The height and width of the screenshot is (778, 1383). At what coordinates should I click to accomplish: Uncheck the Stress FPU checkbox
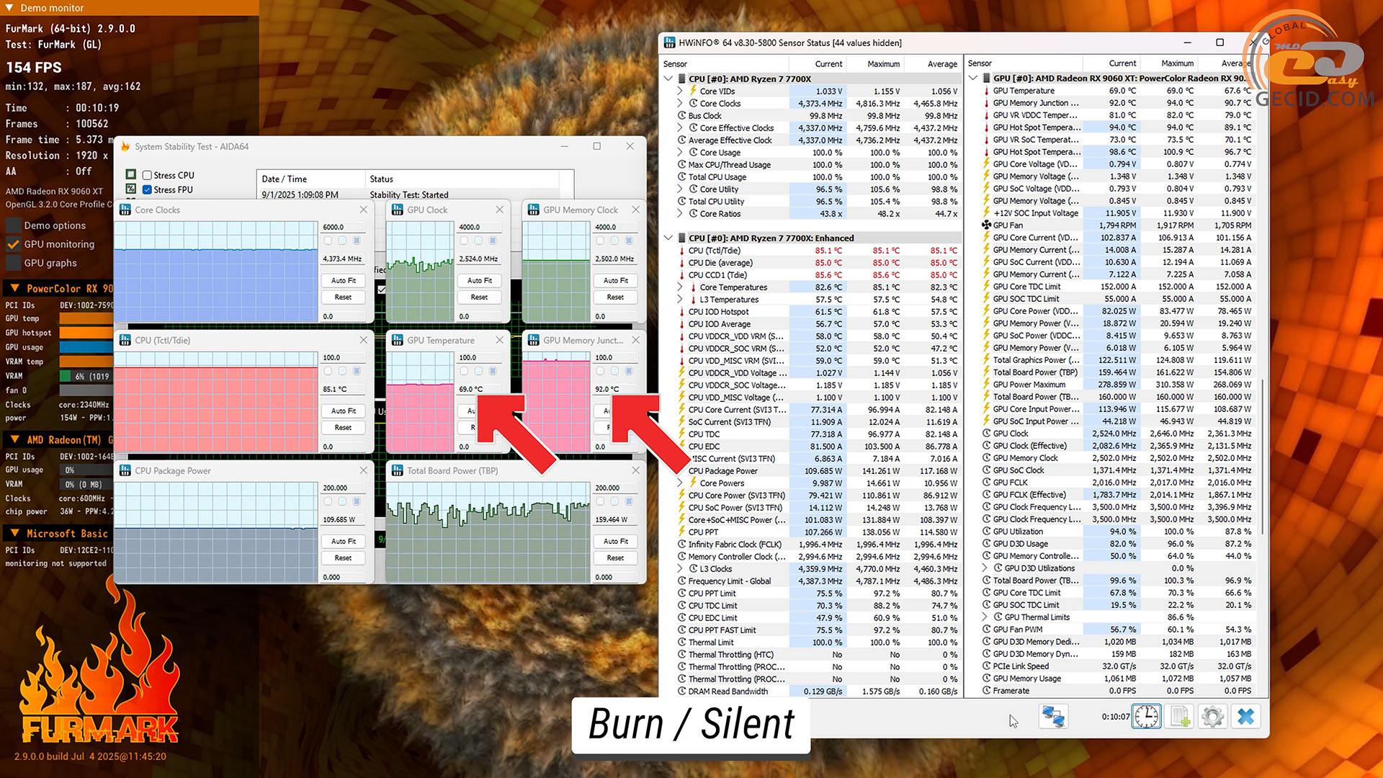point(147,189)
